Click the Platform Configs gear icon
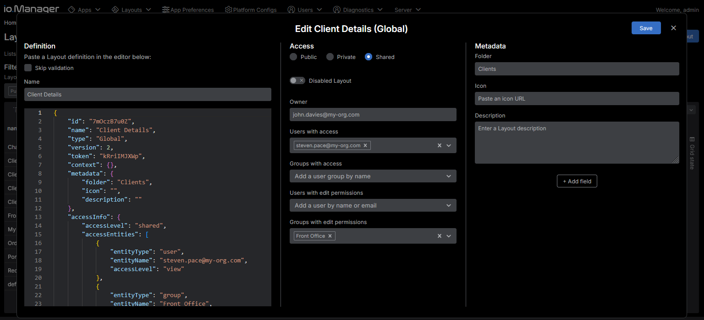This screenshot has height=320, width=704. click(x=228, y=10)
